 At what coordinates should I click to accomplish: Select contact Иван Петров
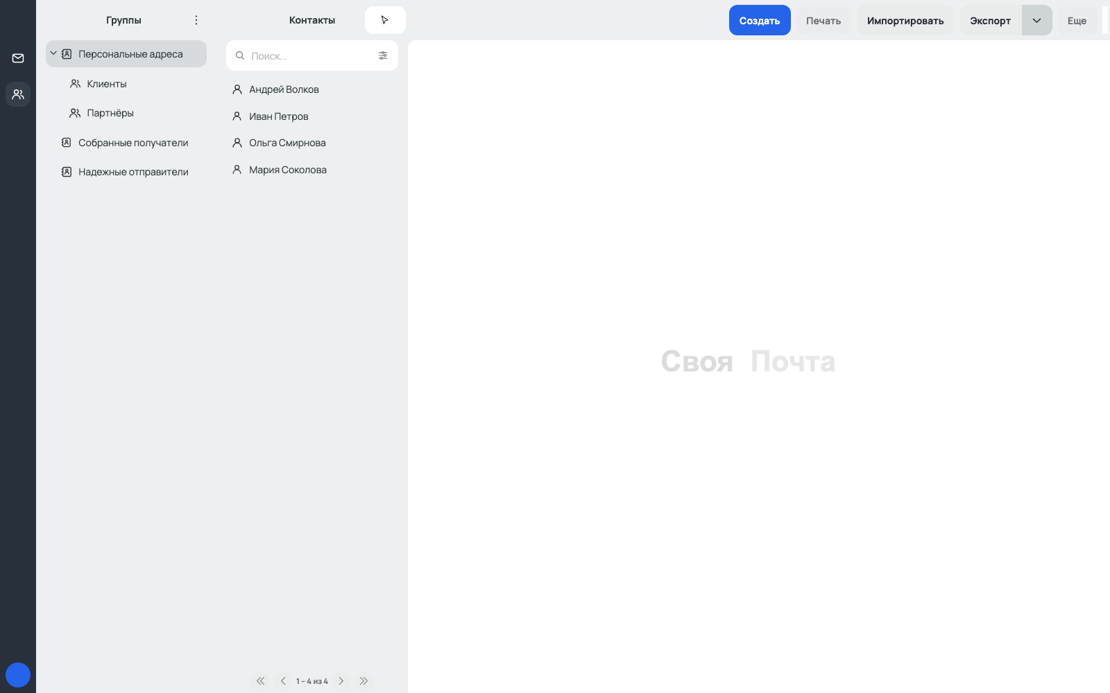(312, 116)
